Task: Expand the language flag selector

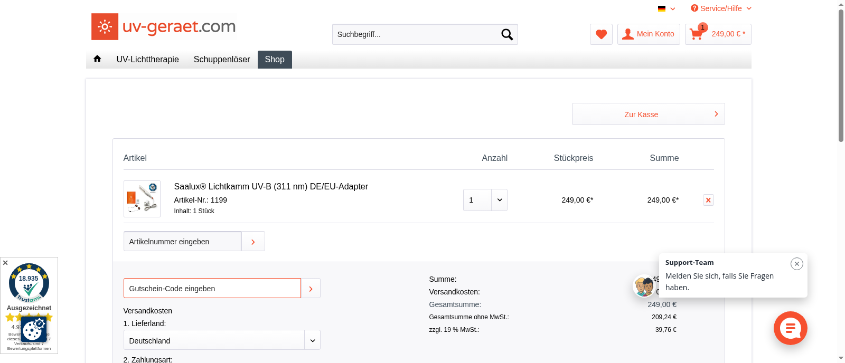Action: 666,8
